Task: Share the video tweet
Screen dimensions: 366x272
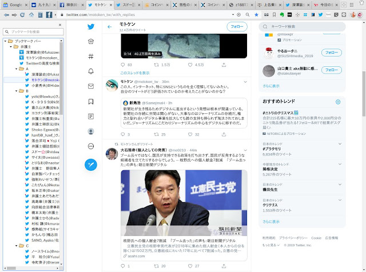Action: pos(224,65)
